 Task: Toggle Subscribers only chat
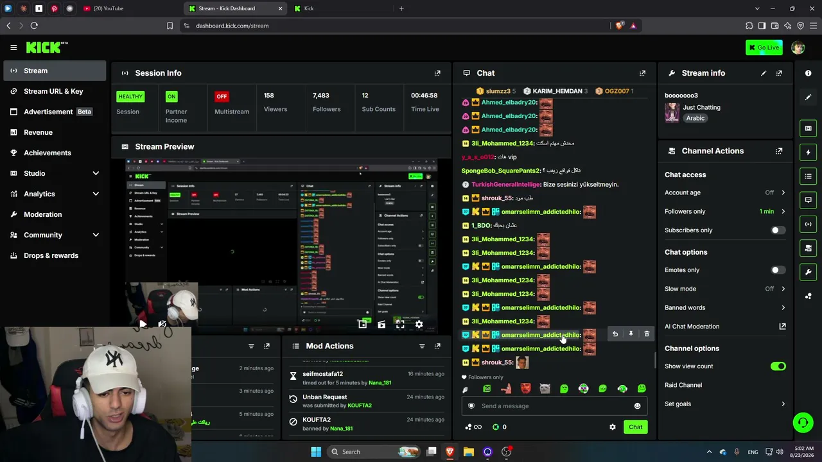(x=778, y=230)
